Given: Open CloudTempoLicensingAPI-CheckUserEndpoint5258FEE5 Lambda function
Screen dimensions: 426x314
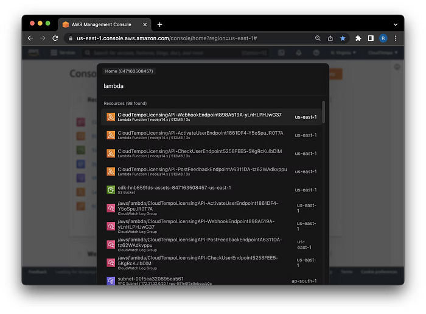Looking at the screenshot, I should point(211,154).
